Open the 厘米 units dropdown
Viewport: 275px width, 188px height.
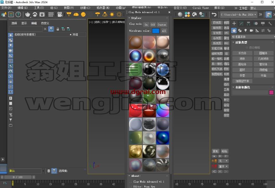coord(223,166)
